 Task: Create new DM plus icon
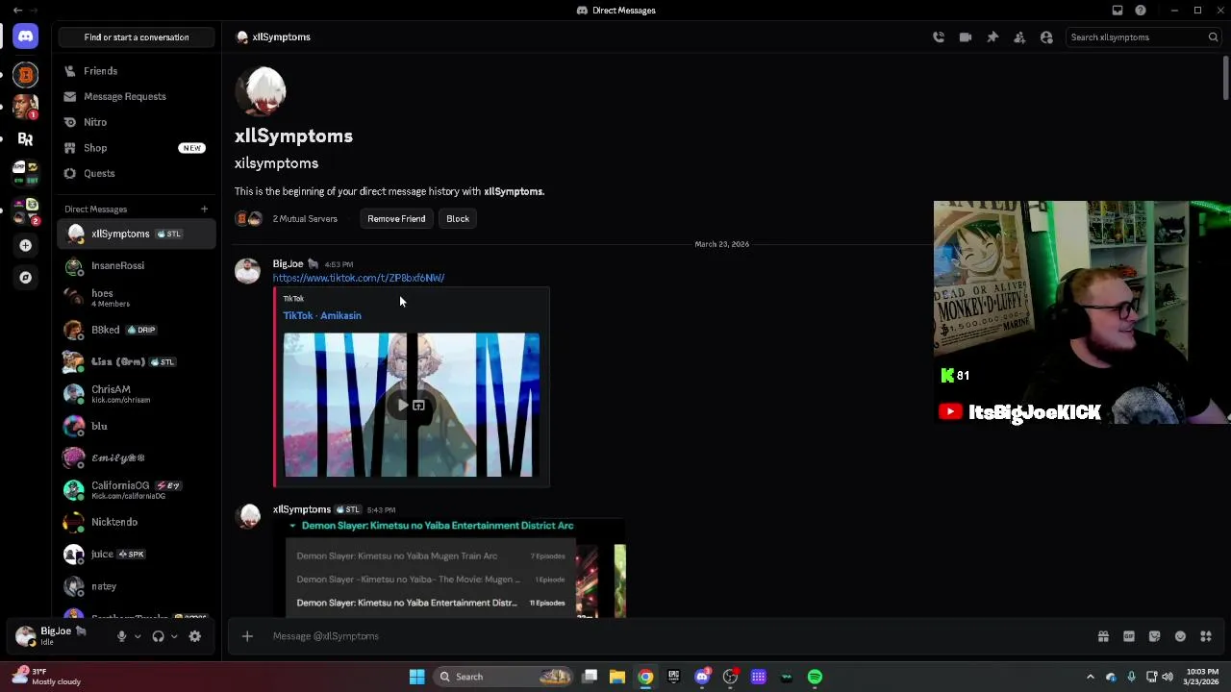(x=204, y=209)
